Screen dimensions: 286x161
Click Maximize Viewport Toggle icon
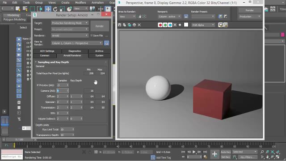278,157
